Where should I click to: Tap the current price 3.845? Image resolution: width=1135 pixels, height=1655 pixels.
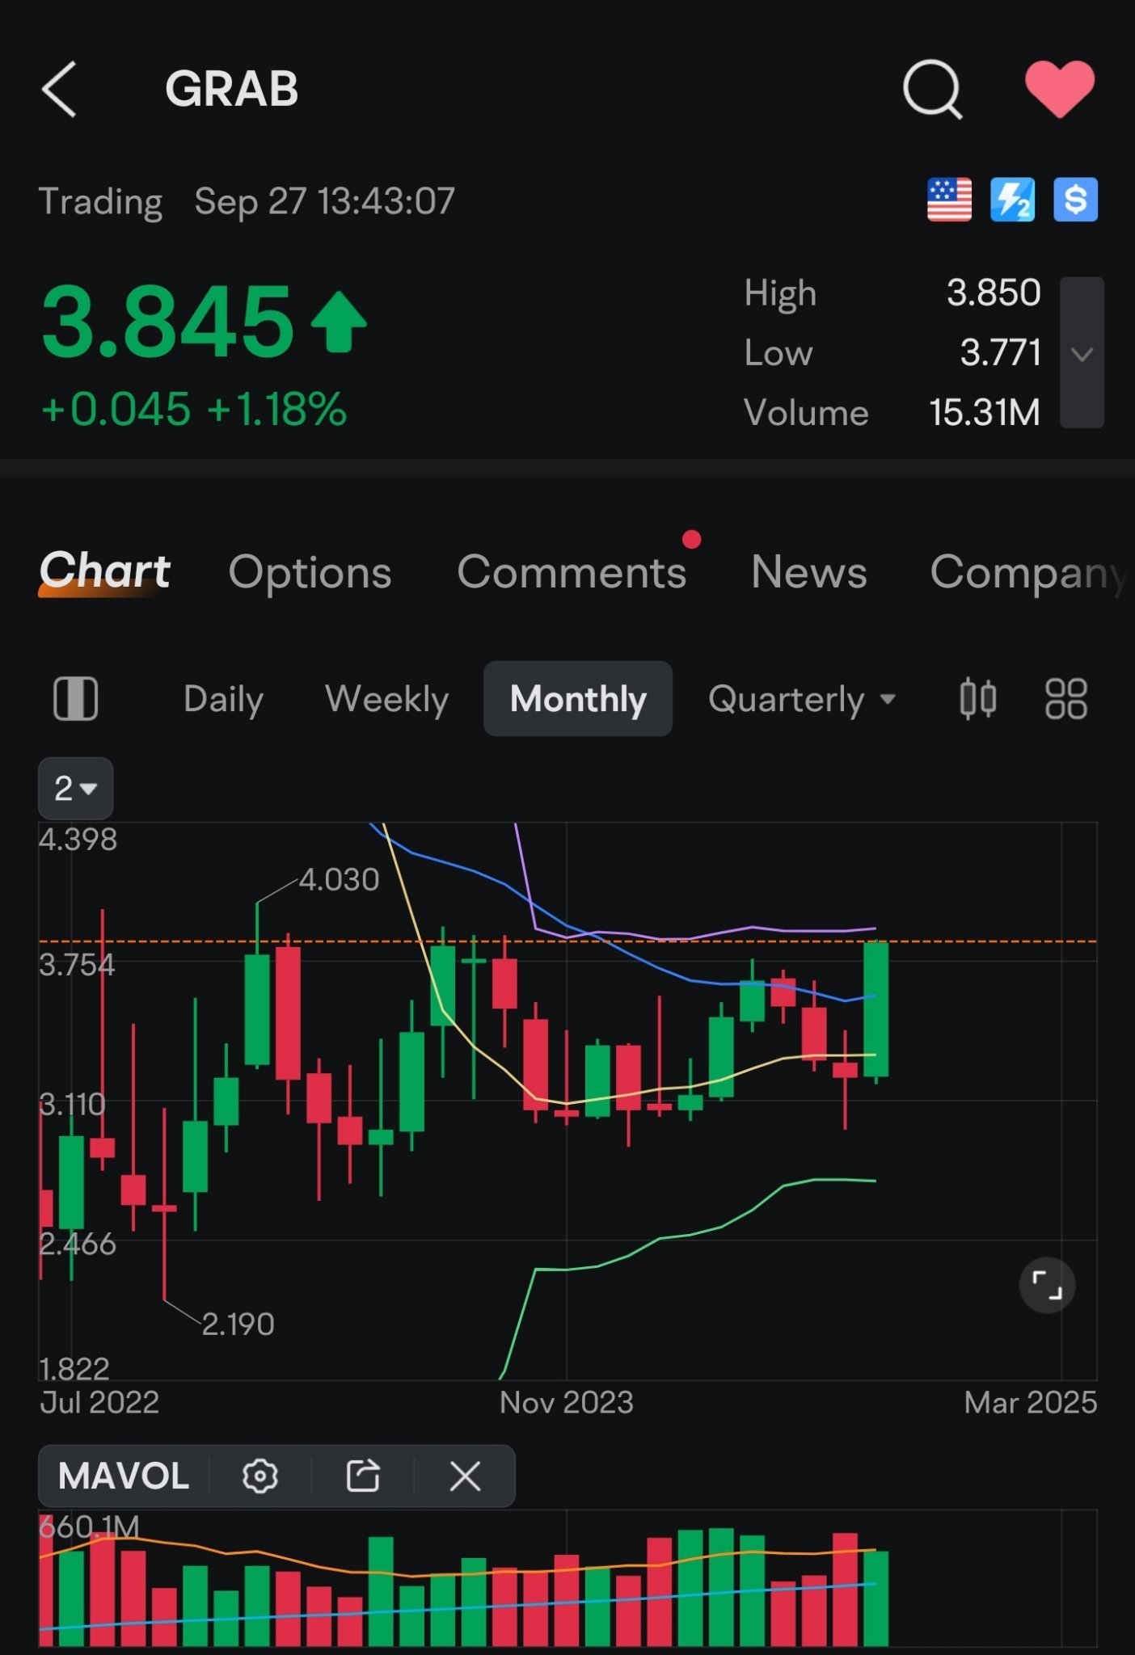coord(167,322)
